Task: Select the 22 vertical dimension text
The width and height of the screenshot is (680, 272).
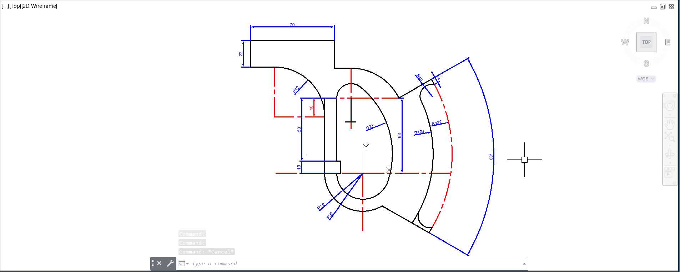Action: tap(241, 54)
